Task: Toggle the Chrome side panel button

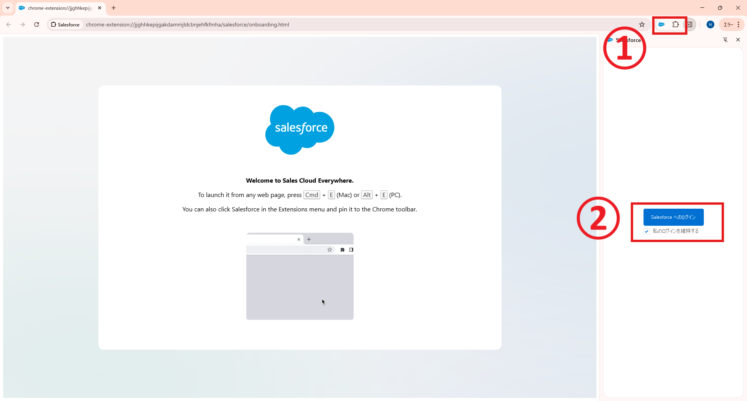Action: [x=689, y=24]
